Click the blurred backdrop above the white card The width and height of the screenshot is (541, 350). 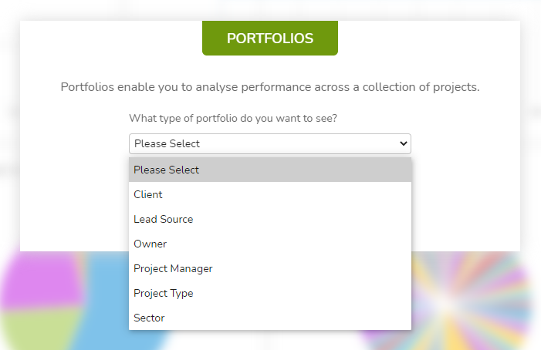[270, 10]
